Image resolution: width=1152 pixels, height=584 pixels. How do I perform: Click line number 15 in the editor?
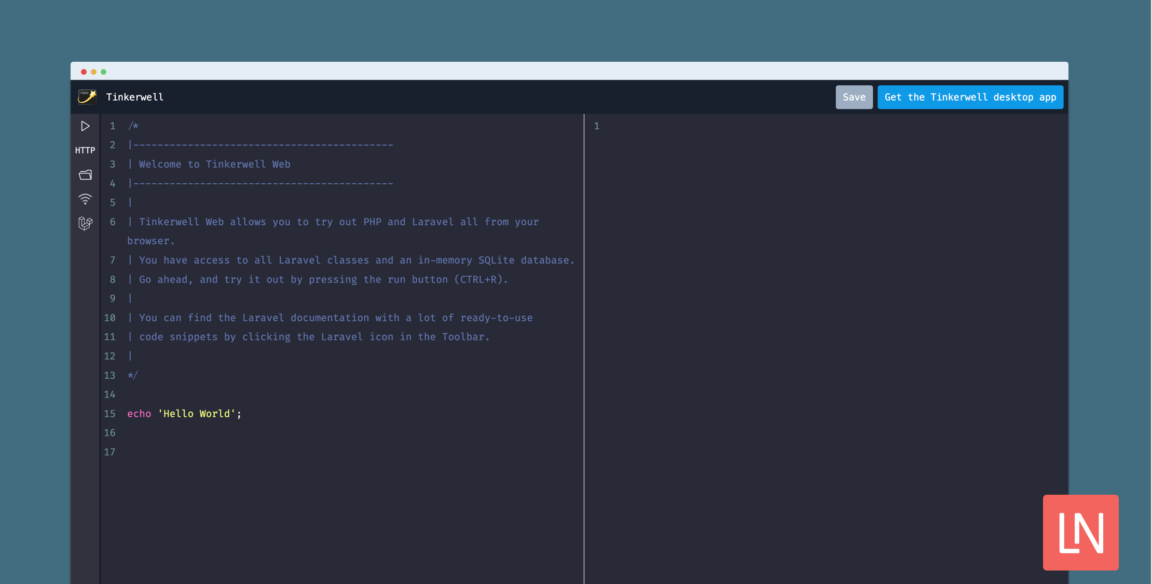pos(109,414)
